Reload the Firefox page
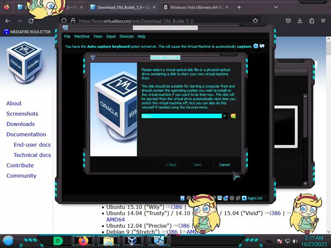331x248 pixels. coord(31,21)
